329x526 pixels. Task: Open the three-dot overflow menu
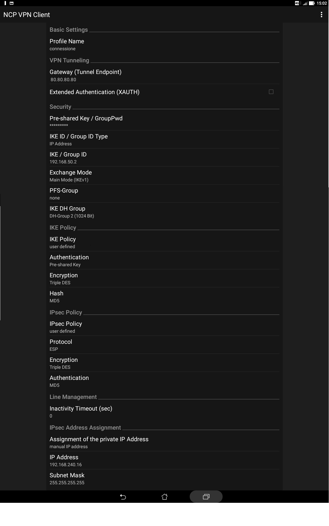(321, 15)
